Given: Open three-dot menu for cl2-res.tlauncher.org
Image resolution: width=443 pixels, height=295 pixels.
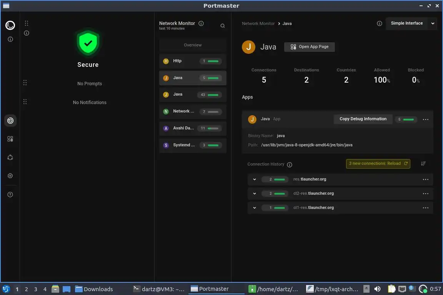Looking at the screenshot, I should (425, 194).
